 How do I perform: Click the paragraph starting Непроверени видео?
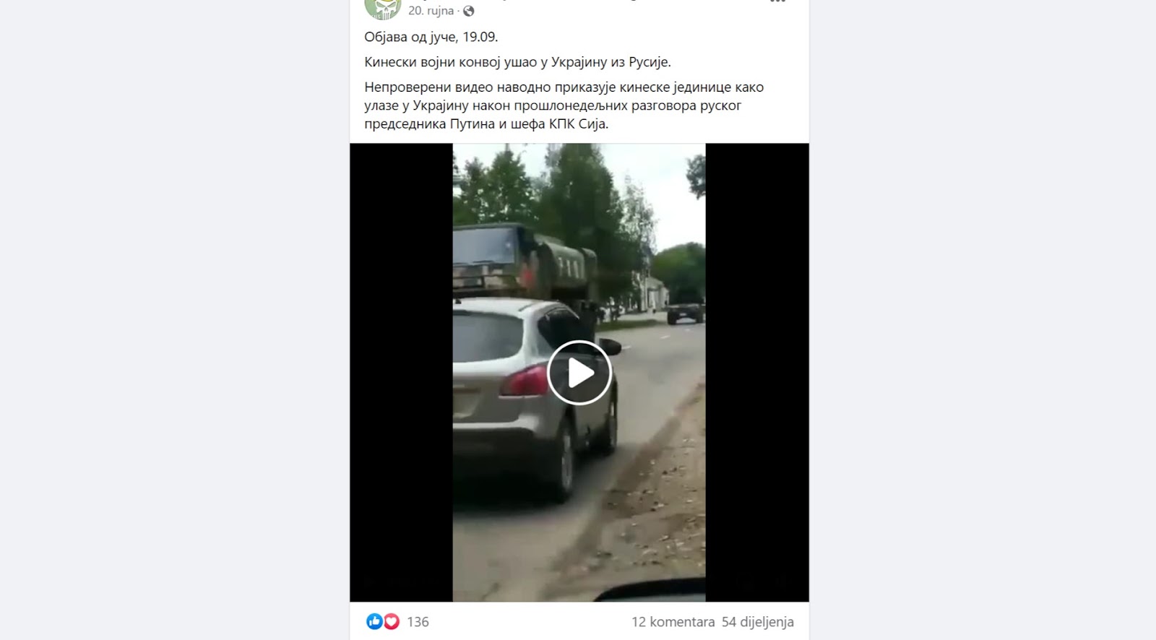[564, 105]
